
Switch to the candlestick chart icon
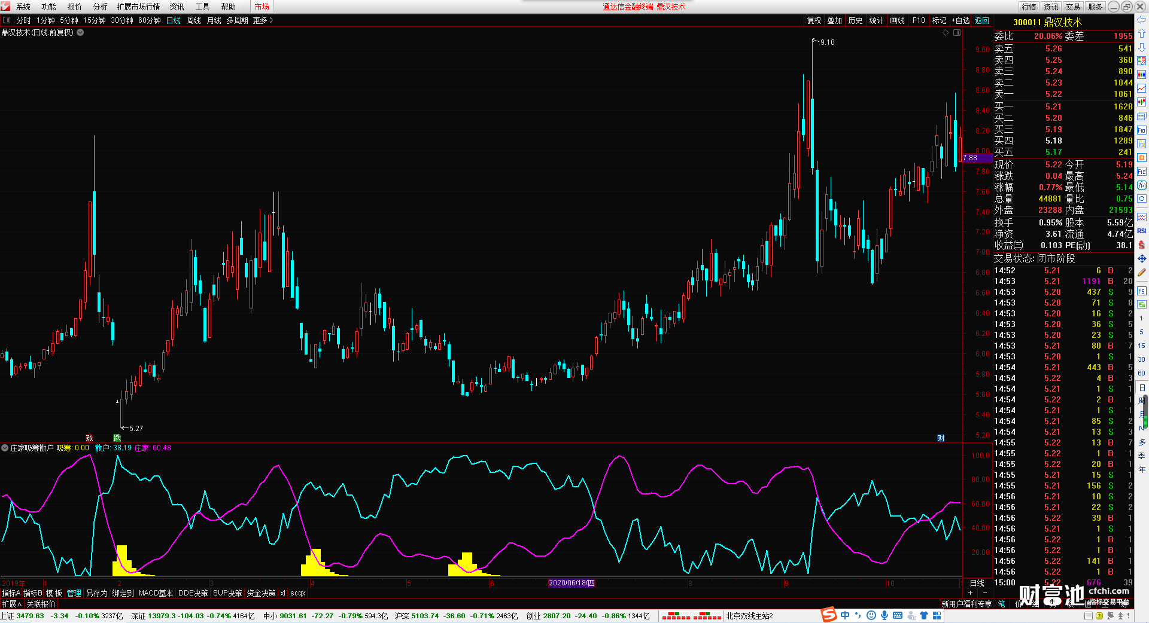(x=1142, y=102)
